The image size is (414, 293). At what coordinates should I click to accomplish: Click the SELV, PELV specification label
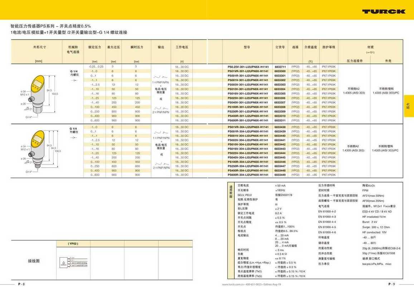(244, 195)
